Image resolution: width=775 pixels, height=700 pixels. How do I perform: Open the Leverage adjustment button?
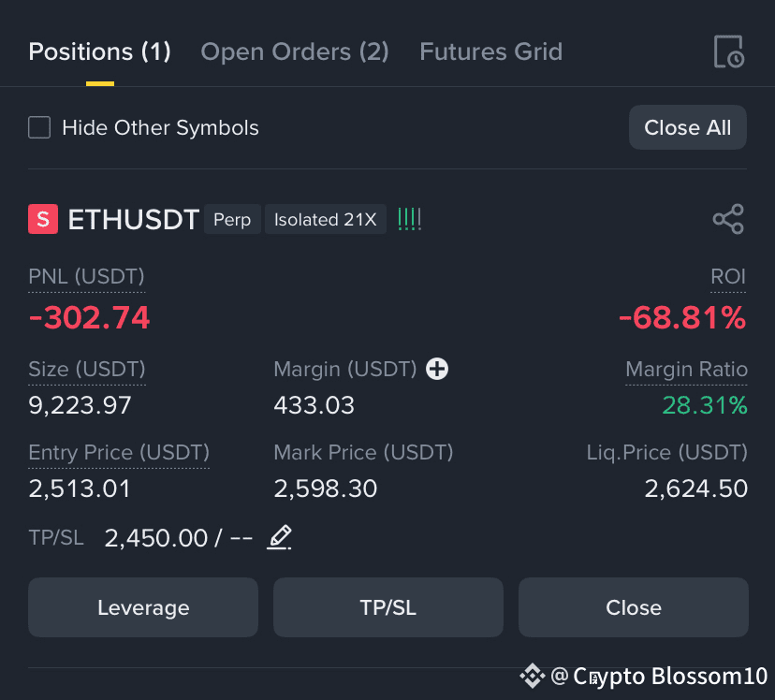click(143, 607)
